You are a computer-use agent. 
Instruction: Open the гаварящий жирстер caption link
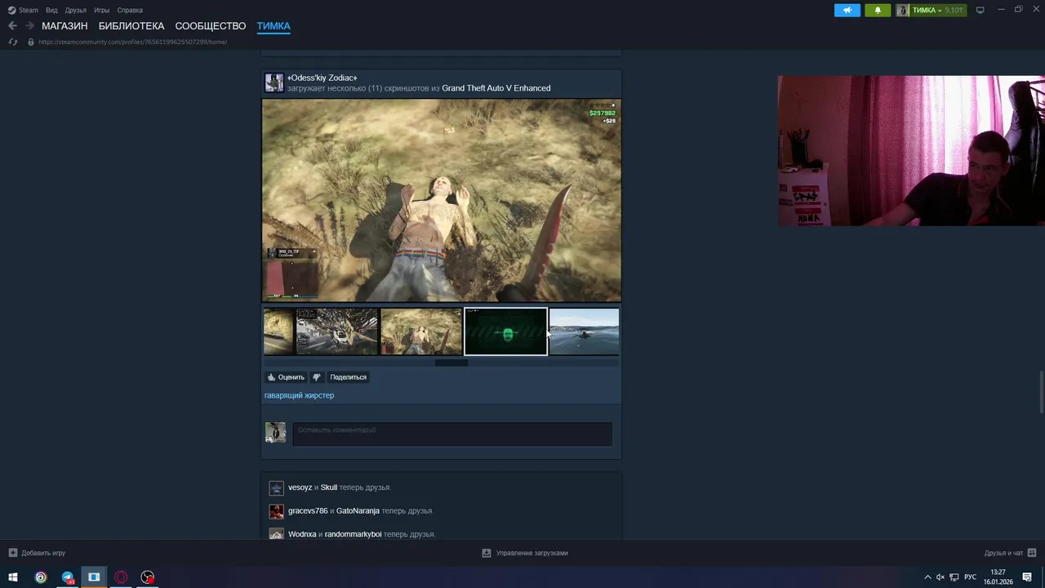299,395
